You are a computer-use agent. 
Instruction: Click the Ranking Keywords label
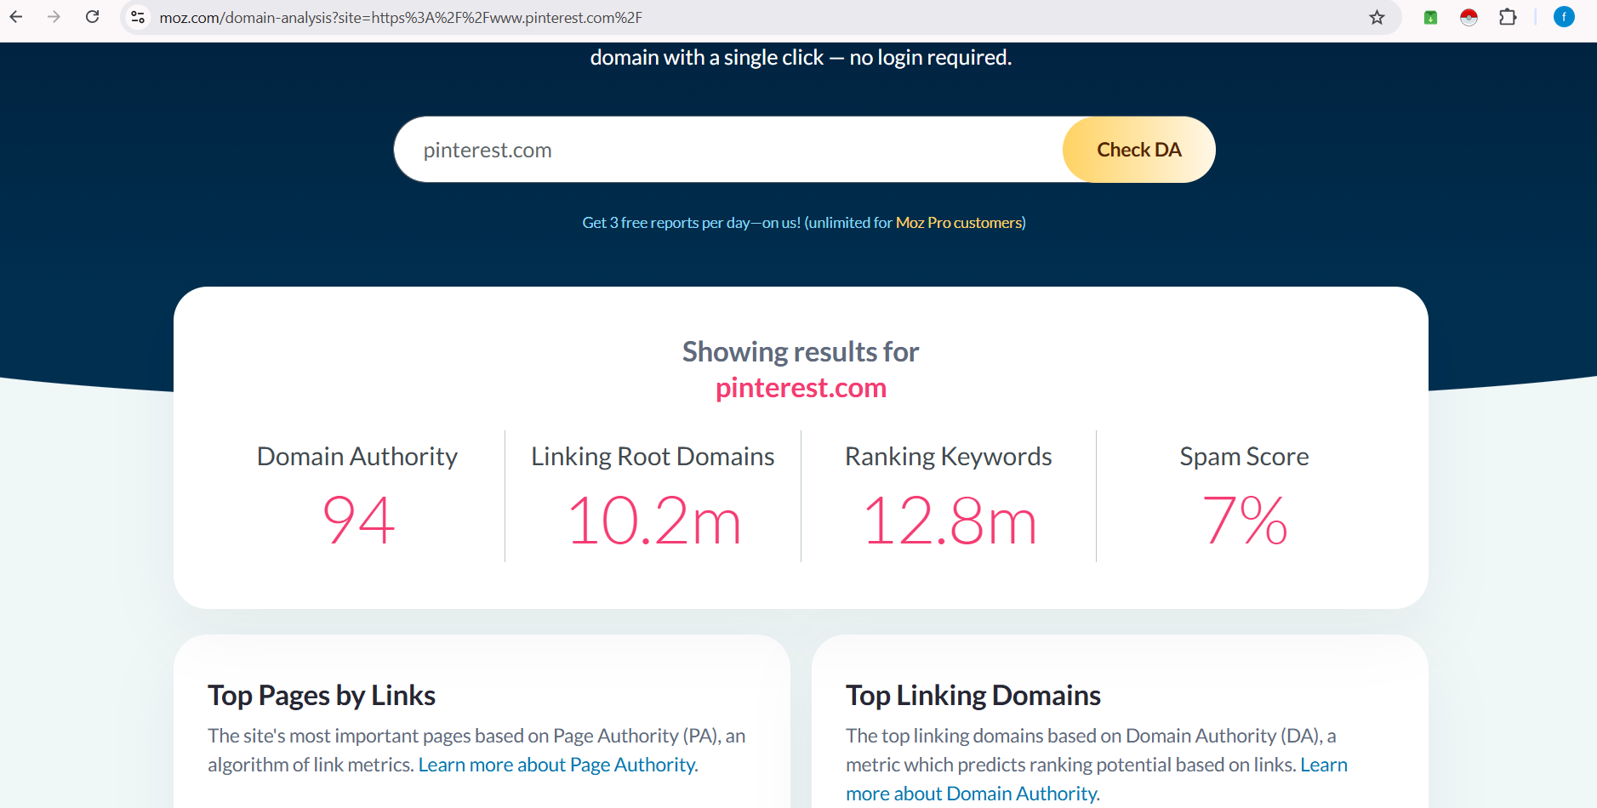pyautogui.click(x=949, y=457)
